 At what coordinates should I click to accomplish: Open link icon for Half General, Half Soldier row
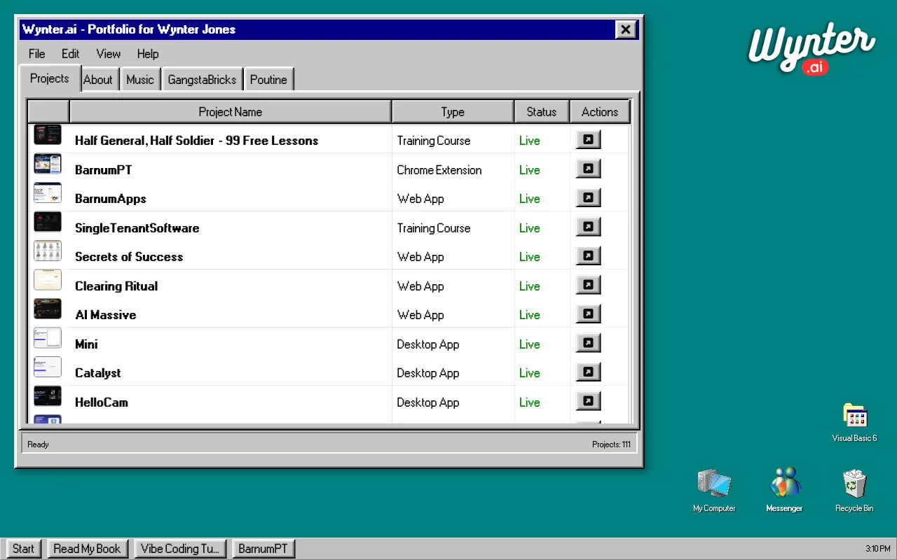[x=588, y=140]
